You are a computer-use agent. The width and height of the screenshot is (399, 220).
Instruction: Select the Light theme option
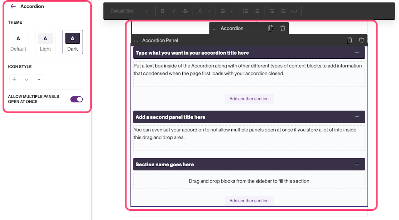(x=45, y=42)
